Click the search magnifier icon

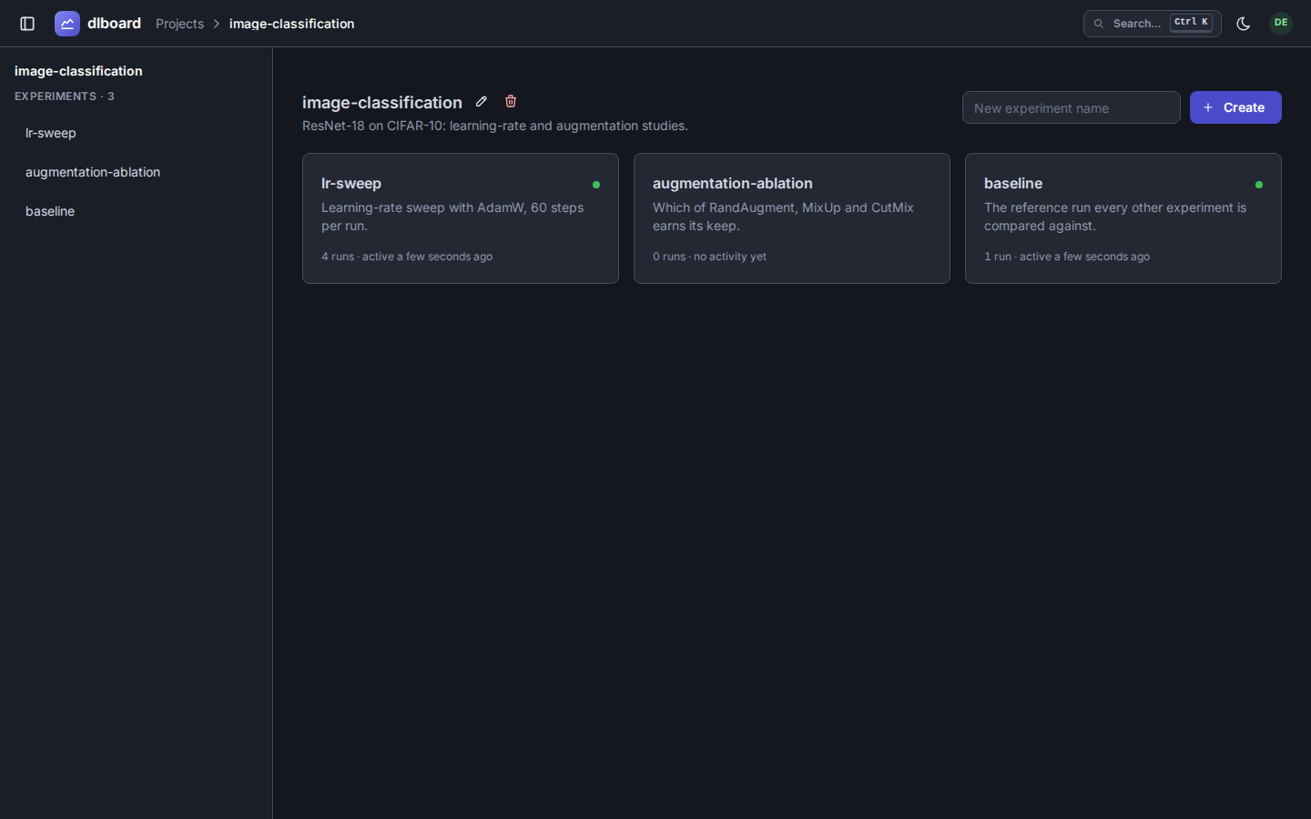click(x=1099, y=24)
